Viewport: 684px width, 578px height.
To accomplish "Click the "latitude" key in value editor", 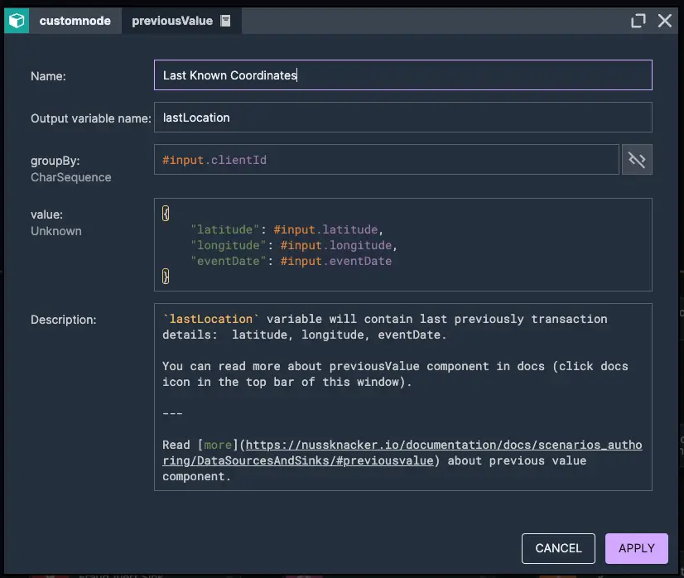I will click(224, 229).
